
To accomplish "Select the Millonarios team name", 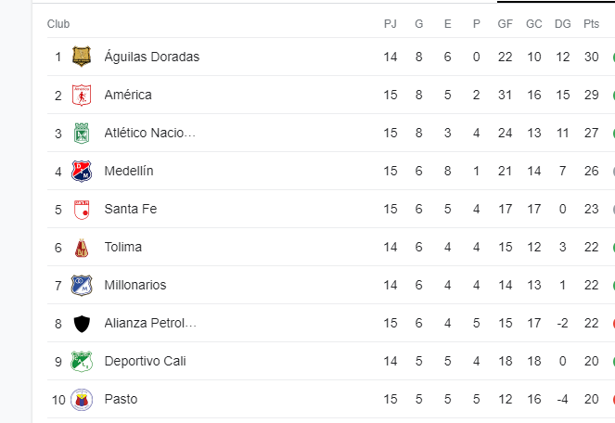I will [135, 285].
